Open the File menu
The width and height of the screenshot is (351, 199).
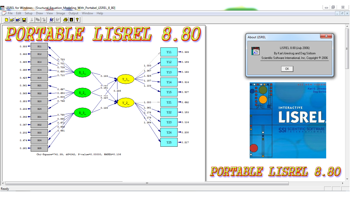click(x=10, y=13)
